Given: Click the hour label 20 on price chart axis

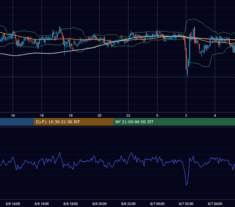Looking at the screenshot, I should coord(100,116).
